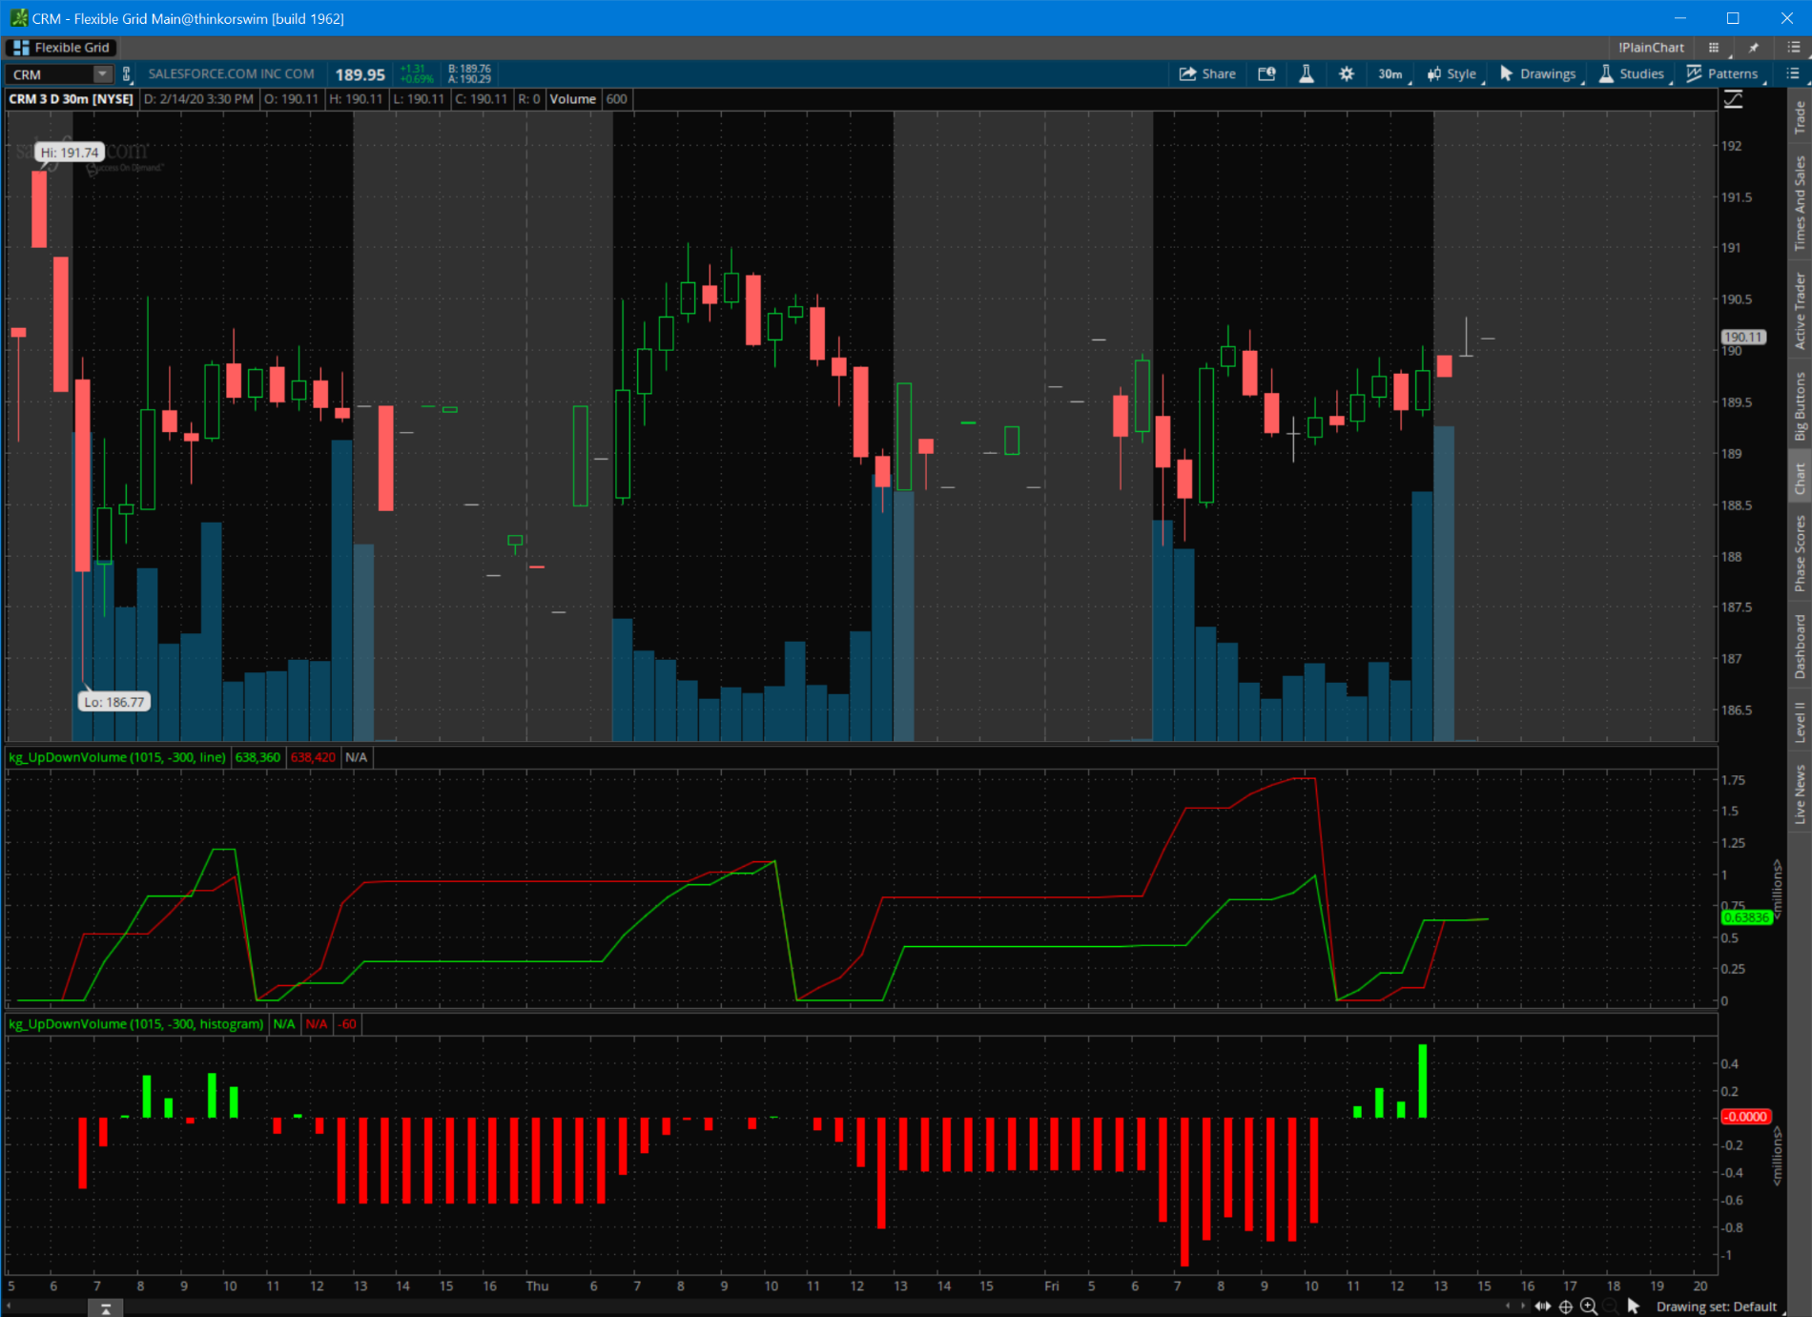
Task: Open the Patterns menu
Action: pyautogui.click(x=1723, y=73)
